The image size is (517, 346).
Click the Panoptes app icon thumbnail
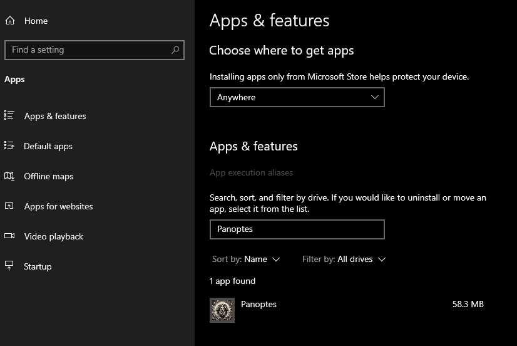click(x=222, y=310)
